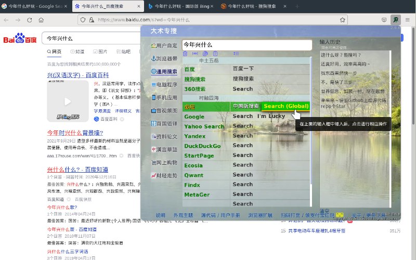
Task: Play the 百度百科 video thumbnail
Action: coord(68,101)
